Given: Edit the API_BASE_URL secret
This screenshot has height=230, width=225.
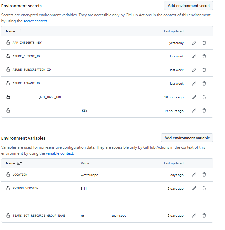Looking at the screenshot, I should (x=194, y=97).
